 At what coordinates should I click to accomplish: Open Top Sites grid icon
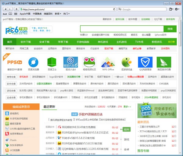[16, 14]
